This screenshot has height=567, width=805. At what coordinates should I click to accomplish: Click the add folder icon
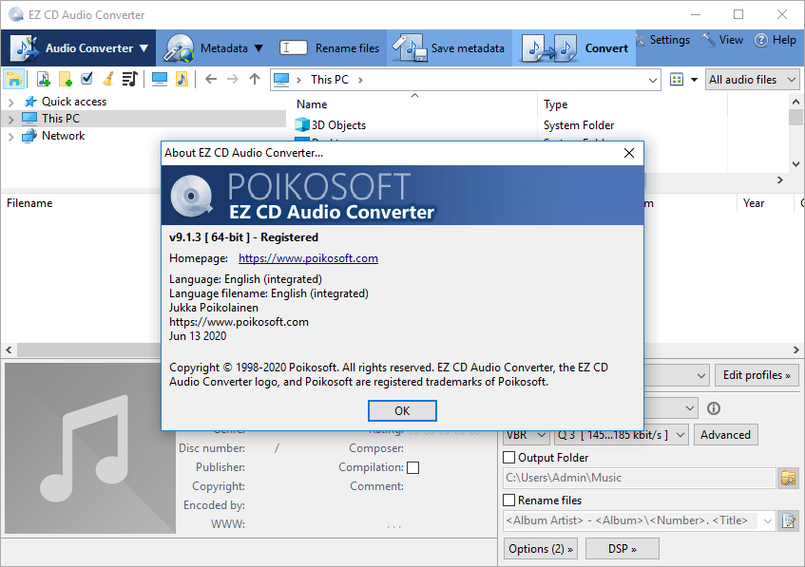click(x=66, y=79)
